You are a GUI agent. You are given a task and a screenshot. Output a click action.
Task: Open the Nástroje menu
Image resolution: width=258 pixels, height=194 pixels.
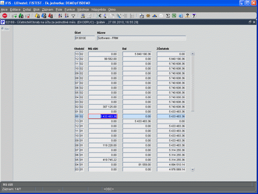pos(83,9)
